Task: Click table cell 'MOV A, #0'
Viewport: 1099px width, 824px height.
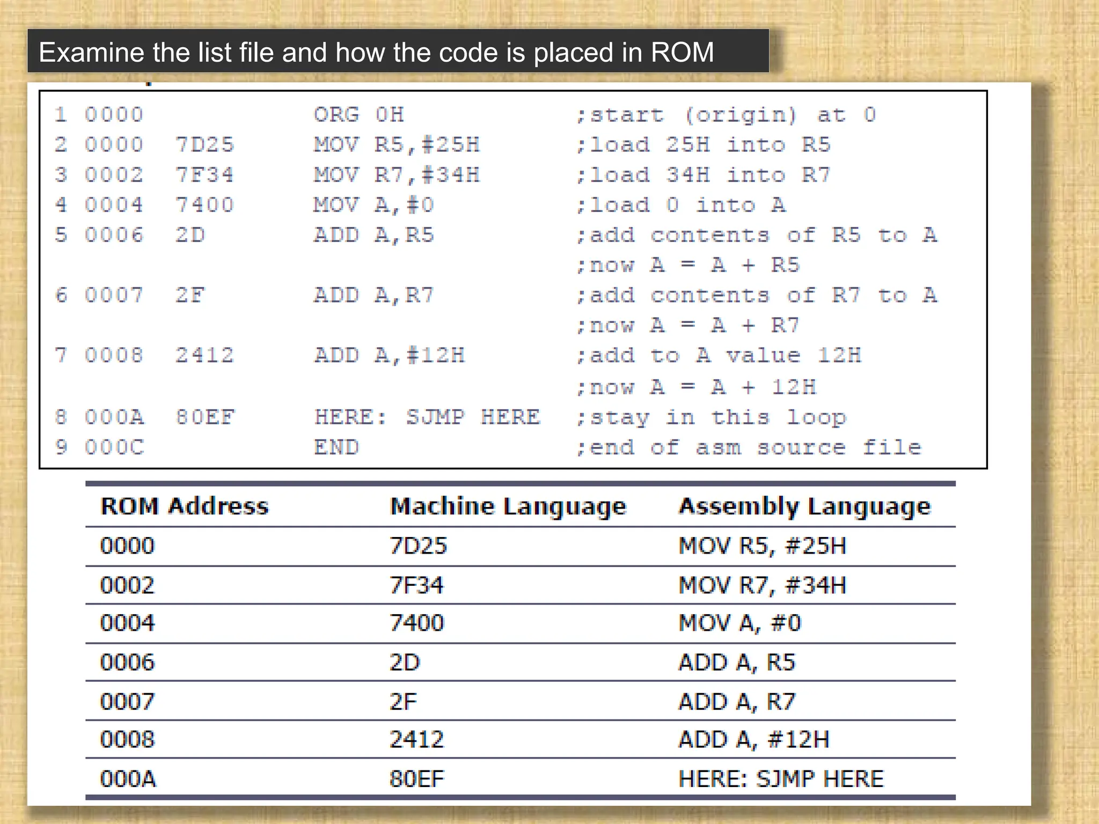Action: 740,623
